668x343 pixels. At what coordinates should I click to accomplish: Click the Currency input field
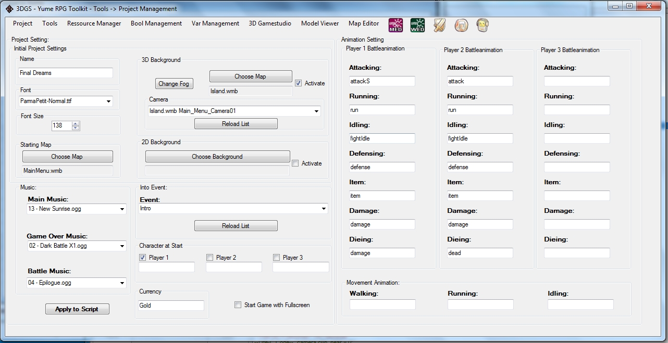(171, 306)
